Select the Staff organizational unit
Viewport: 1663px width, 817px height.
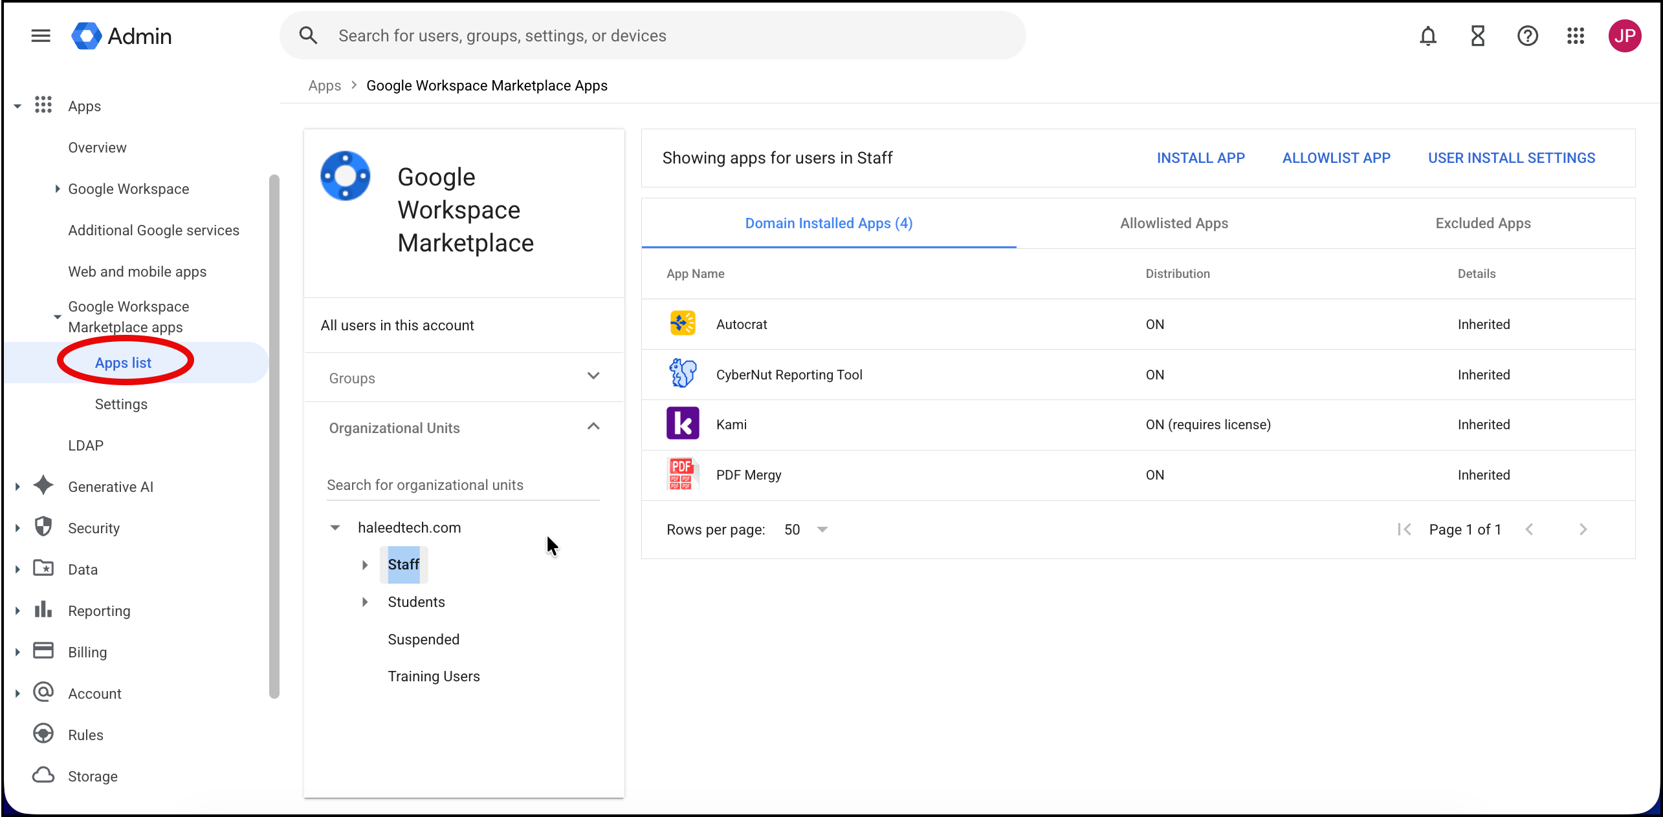coord(403,564)
